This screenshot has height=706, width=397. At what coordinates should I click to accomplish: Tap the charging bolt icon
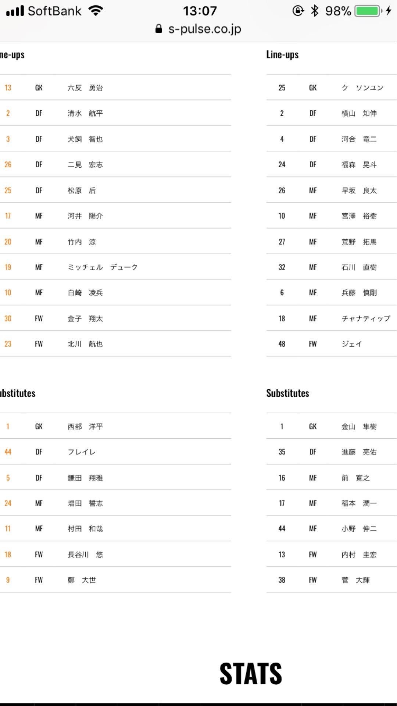389,11
